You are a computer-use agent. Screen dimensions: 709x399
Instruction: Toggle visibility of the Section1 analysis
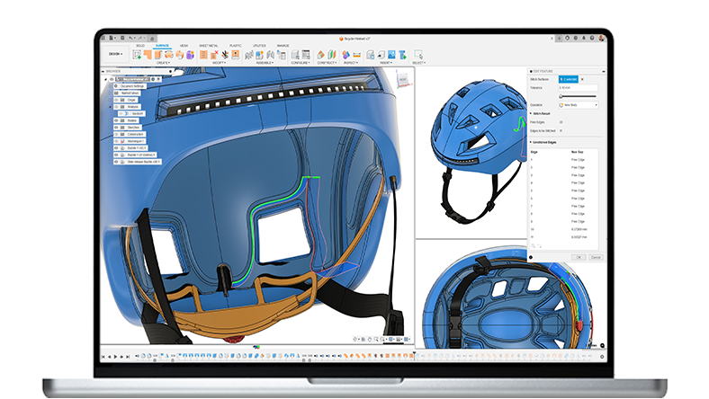(121, 114)
